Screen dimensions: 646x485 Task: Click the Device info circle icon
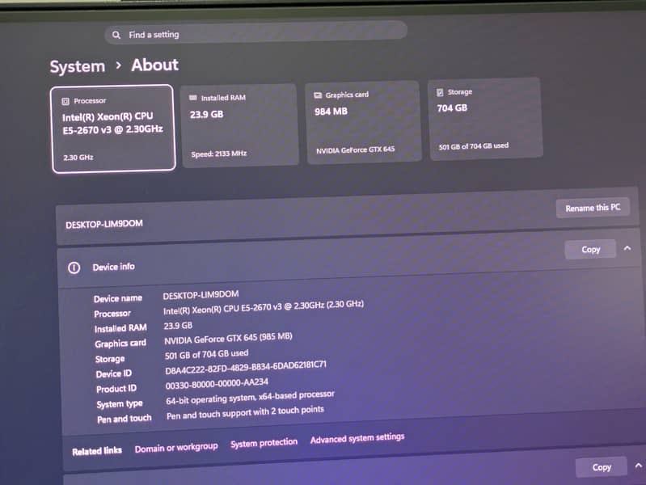tap(74, 268)
